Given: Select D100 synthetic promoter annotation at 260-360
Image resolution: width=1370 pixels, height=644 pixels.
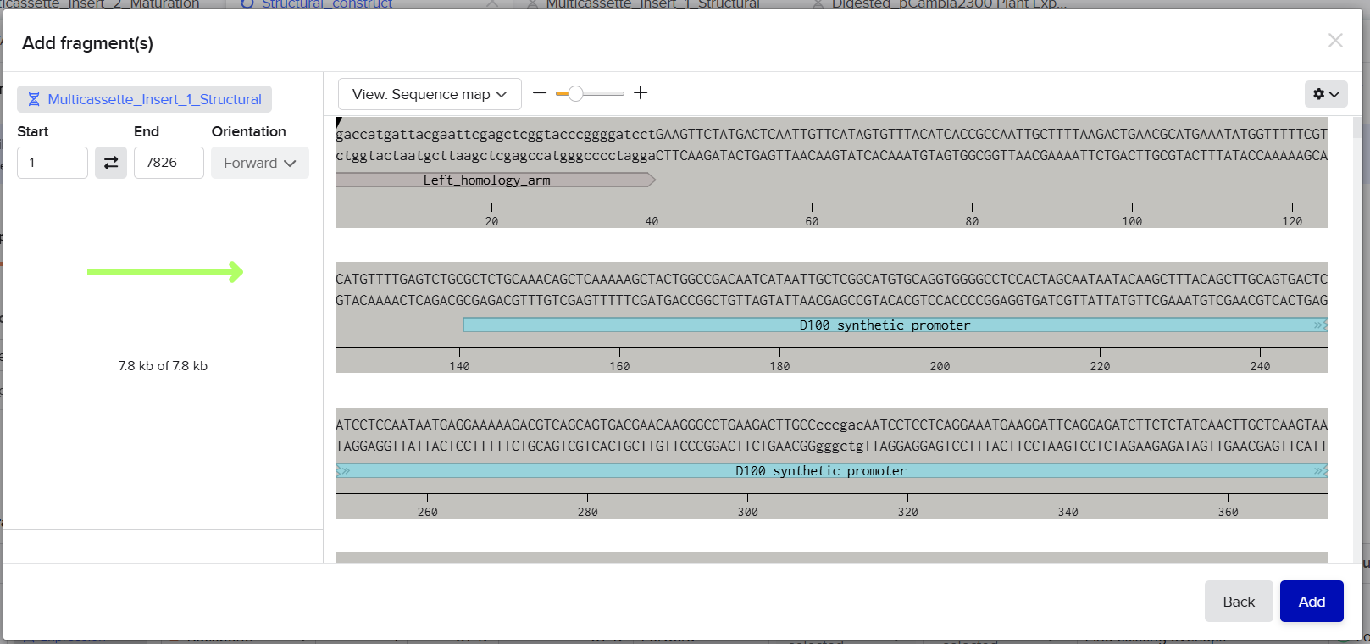Looking at the screenshot, I should click(832, 471).
